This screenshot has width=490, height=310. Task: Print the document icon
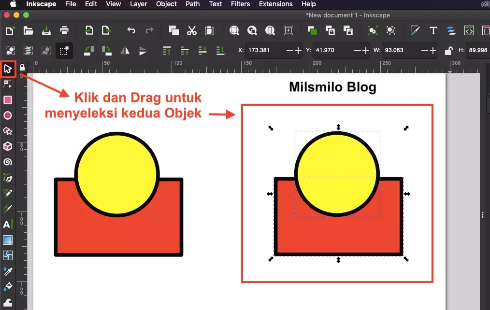[64, 30]
